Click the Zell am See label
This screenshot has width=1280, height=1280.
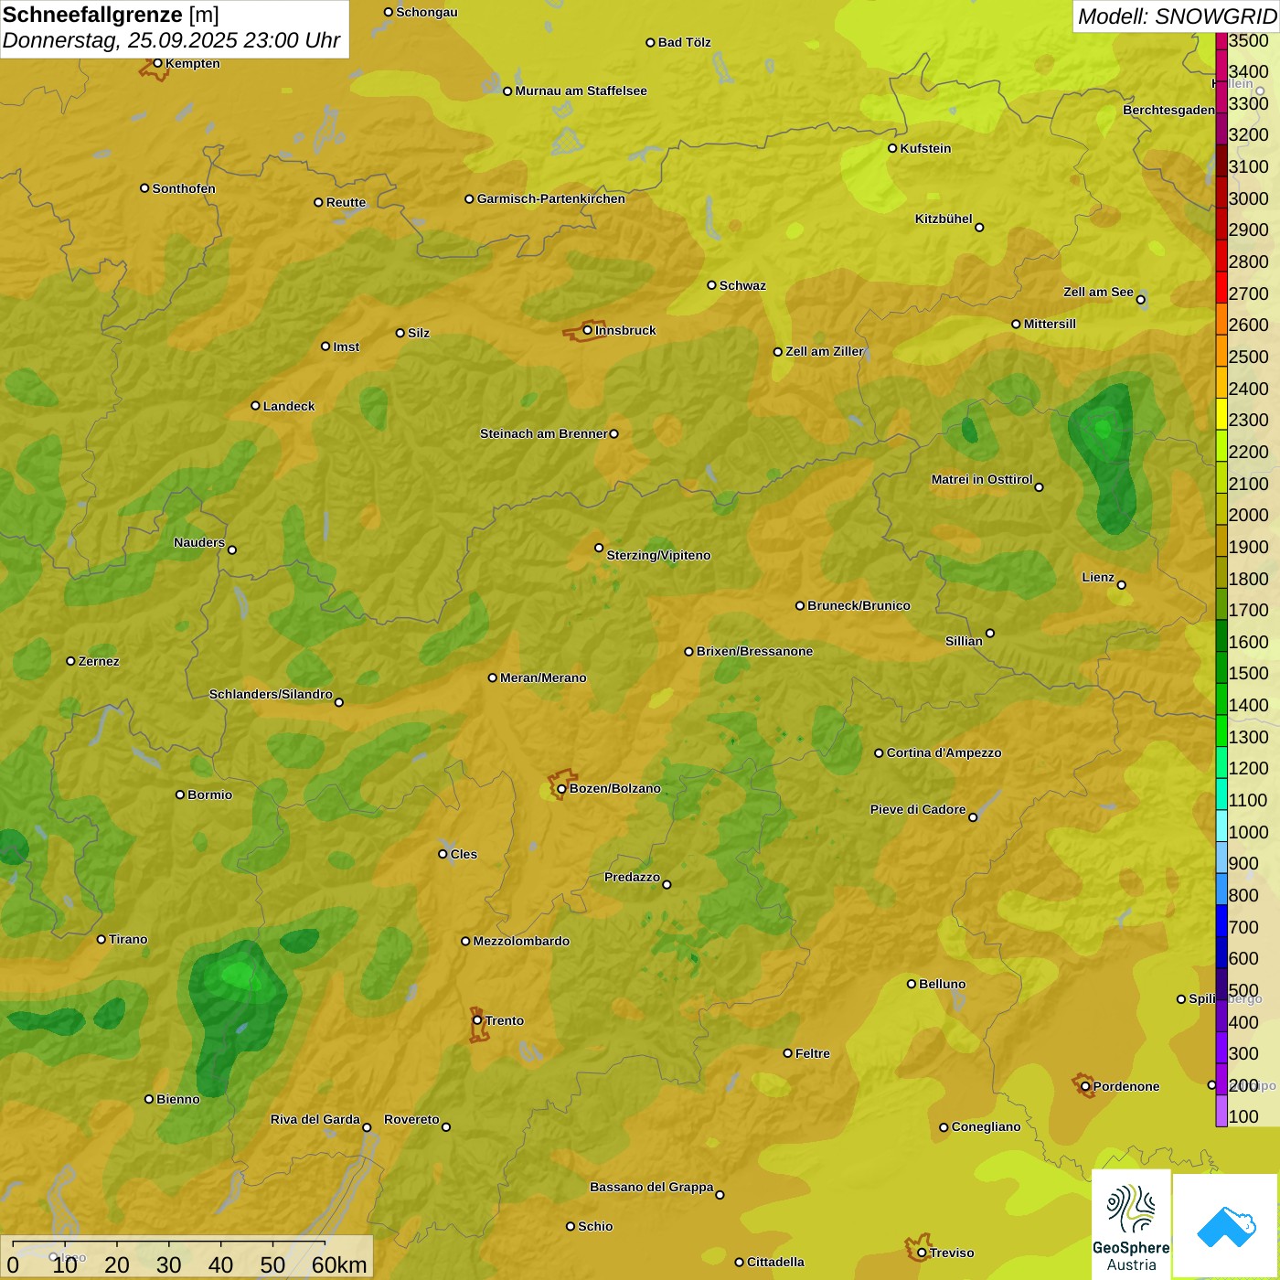[1098, 292]
